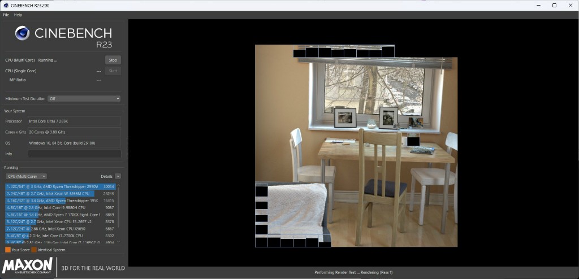Expand the ranking Details arrow
The width and height of the screenshot is (579, 279).
[118, 176]
